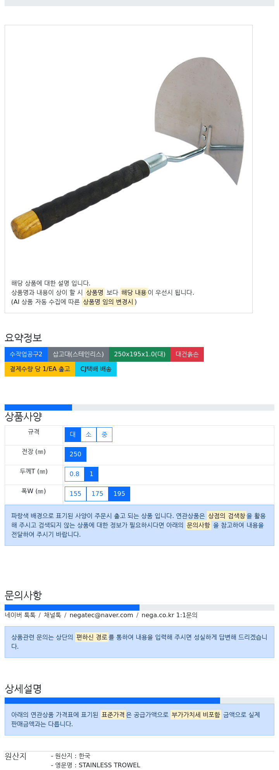Select width 175 option
The image size is (279, 770).
coord(97,494)
